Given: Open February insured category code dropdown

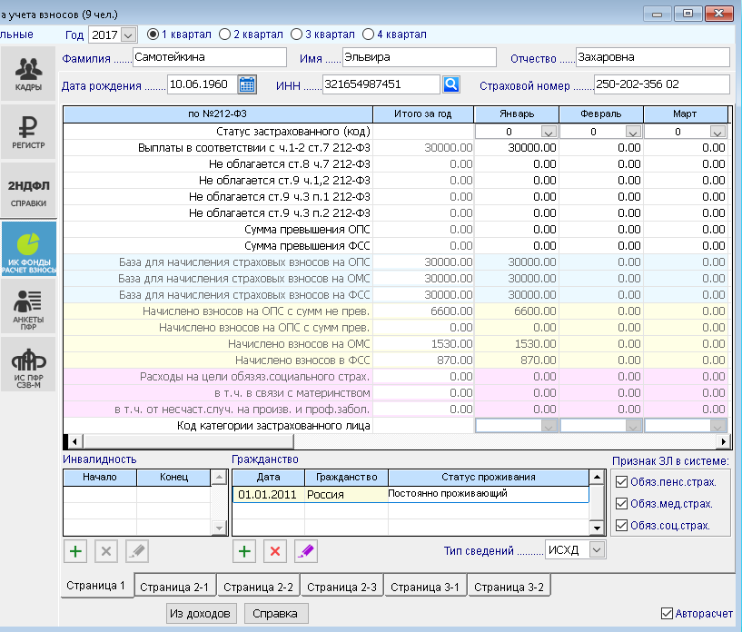Looking at the screenshot, I should [633, 426].
